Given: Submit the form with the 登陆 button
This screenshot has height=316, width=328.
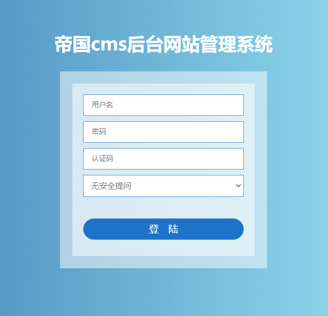Looking at the screenshot, I should click(x=163, y=229).
